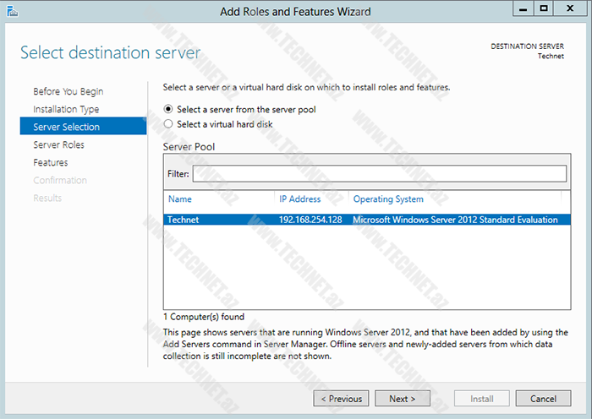Cancel the wizard
This screenshot has height=419, width=592.
[x=543, y=398]
